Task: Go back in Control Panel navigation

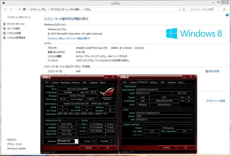Action: 5,9
